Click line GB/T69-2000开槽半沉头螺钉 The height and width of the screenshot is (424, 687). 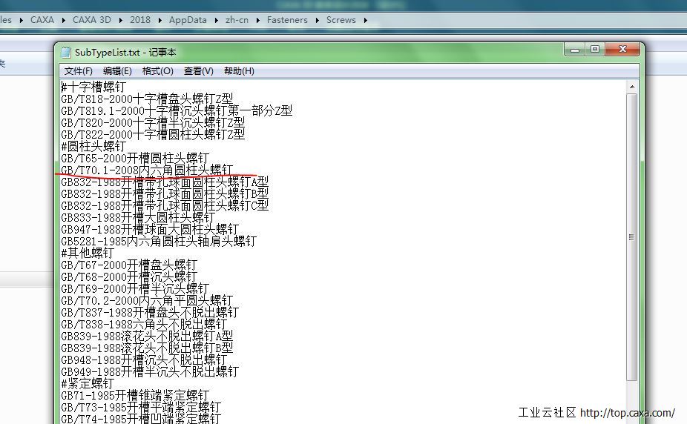135,288
